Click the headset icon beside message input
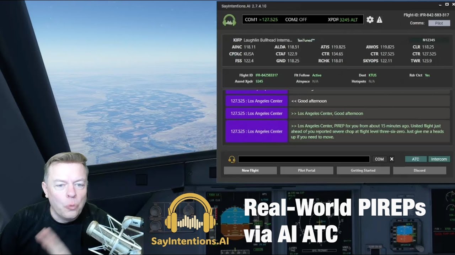The width and height of the screenshot is (455, 255). pyautogui.click(x=232, y=159)
